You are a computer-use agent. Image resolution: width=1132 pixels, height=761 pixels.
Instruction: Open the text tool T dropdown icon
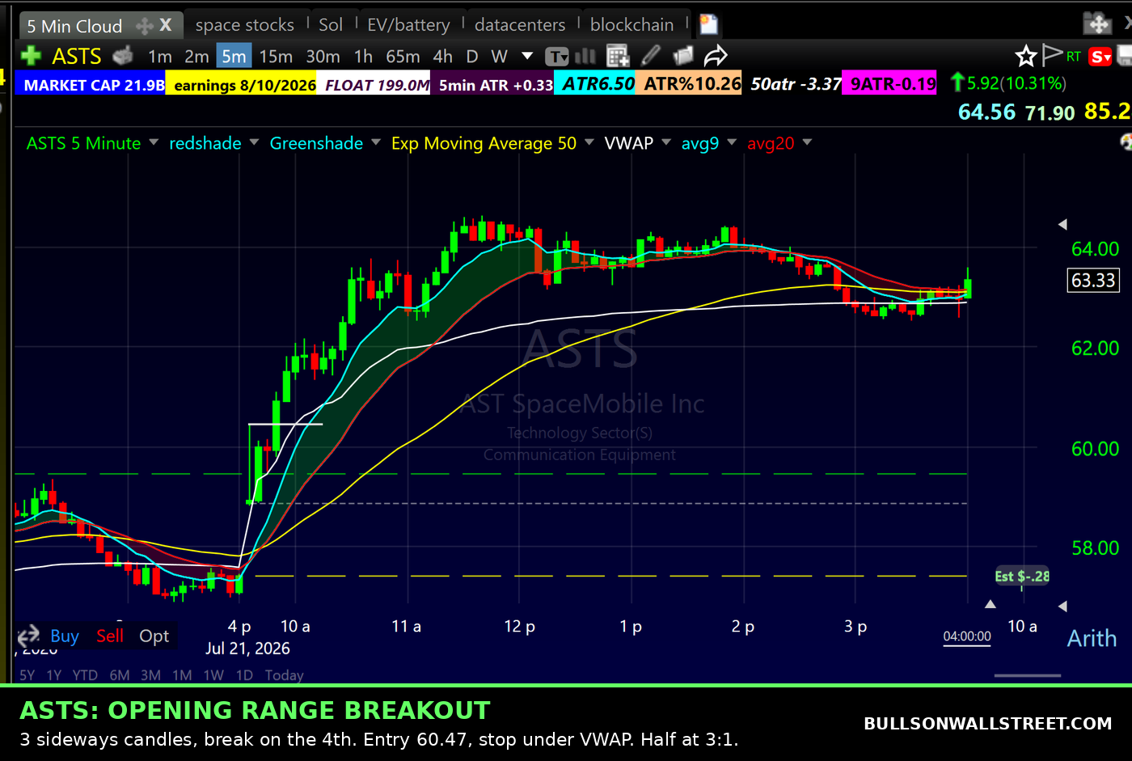557,57
